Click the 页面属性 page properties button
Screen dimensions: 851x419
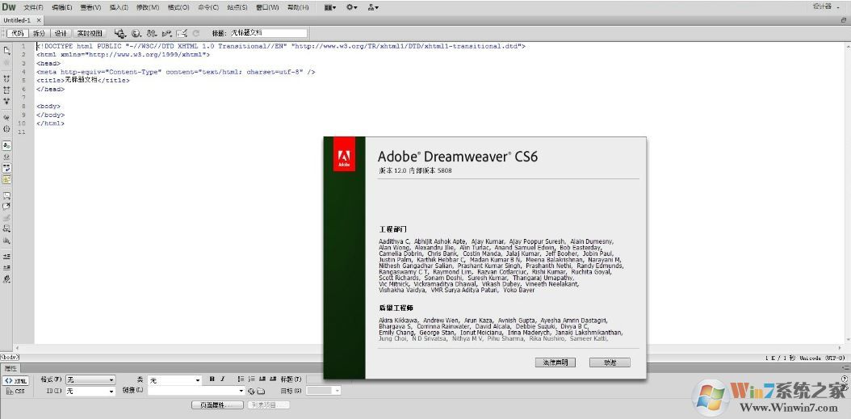(218, 405)
